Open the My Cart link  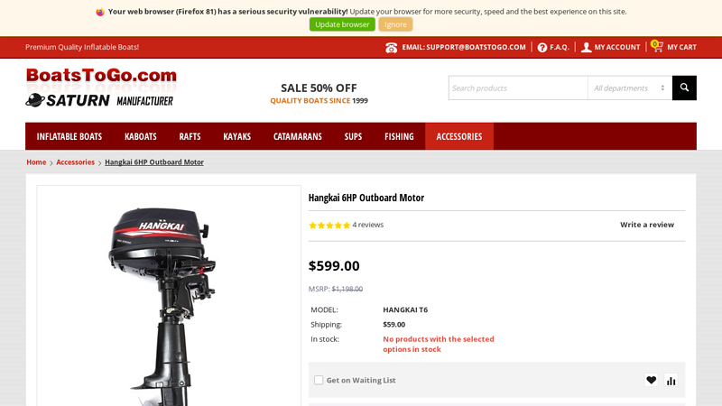(x=682, y=47)
